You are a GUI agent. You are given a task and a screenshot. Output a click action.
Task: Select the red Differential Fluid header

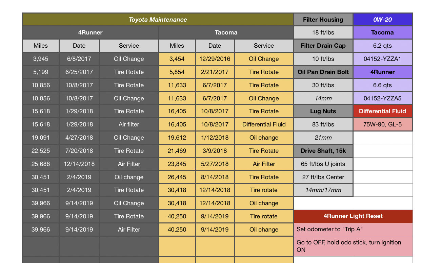pyautogui.click(x=383, y=111)
